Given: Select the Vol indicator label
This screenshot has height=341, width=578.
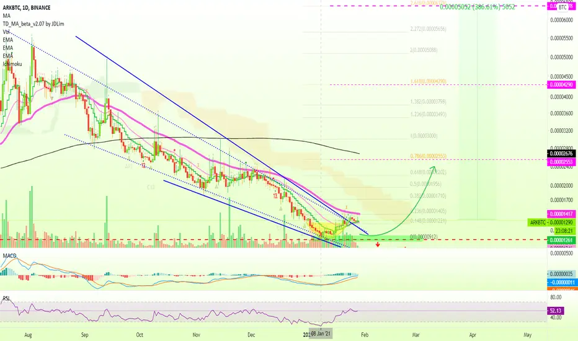Looking at the screenshot, I should point(6,32).
